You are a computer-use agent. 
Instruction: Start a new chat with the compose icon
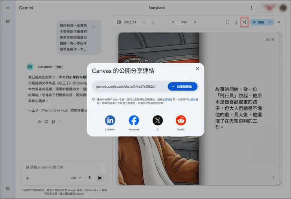click(x=8, y=21)
